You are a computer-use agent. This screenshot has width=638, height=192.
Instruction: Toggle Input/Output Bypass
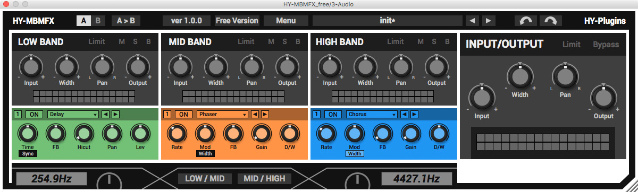(x=606, y=45)
